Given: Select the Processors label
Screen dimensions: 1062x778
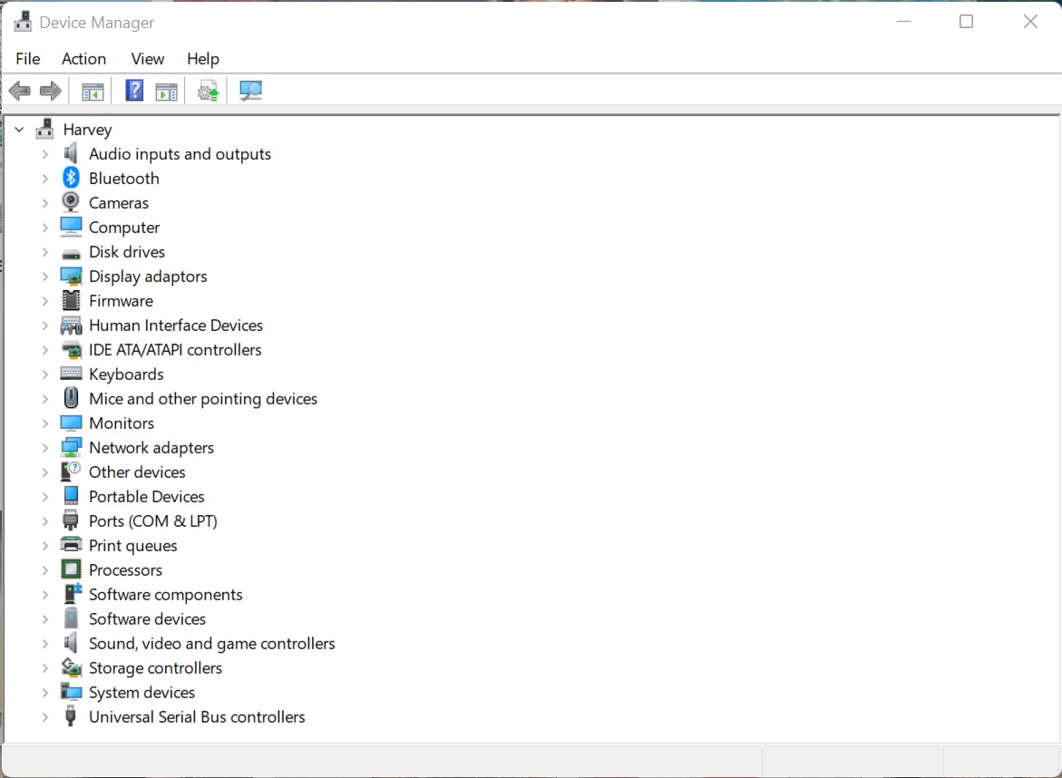Looking at the screenshot, I should pyautogui.click(x=125, y=570).
